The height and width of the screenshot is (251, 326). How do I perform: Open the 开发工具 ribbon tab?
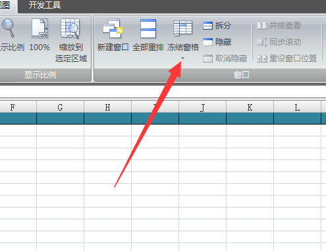[x=45, y=5]
